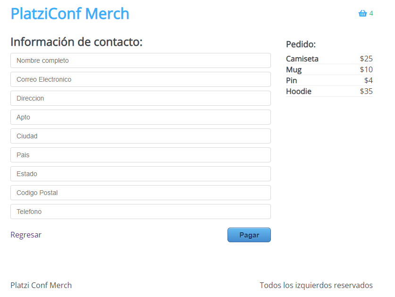Click the Pagar button
Screen dimensions: 395x297
tap(249, 235)
